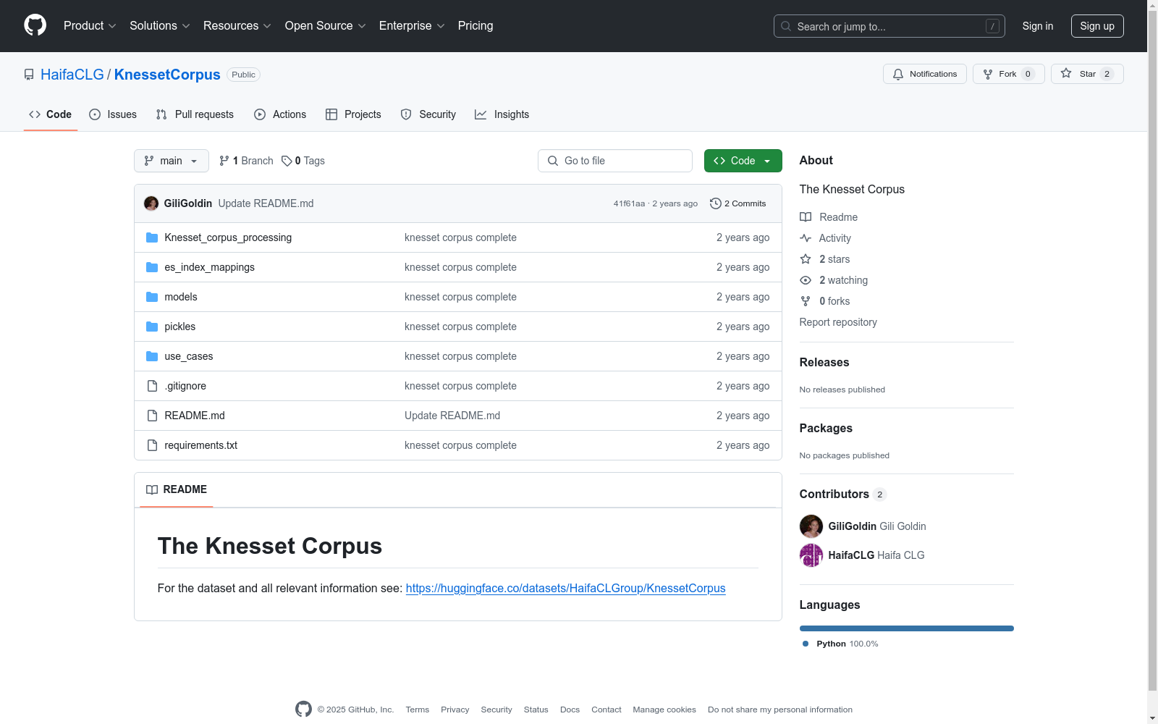Switch to the Code tab
The height and width of the screenshot is (724, 1158).
pos(51,114)
